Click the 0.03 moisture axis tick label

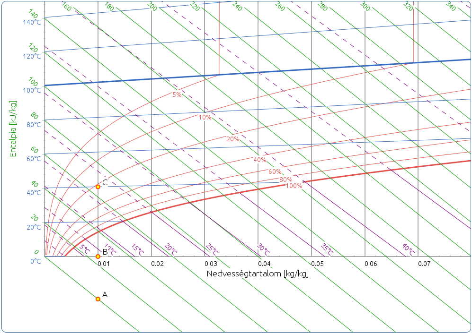211,264
